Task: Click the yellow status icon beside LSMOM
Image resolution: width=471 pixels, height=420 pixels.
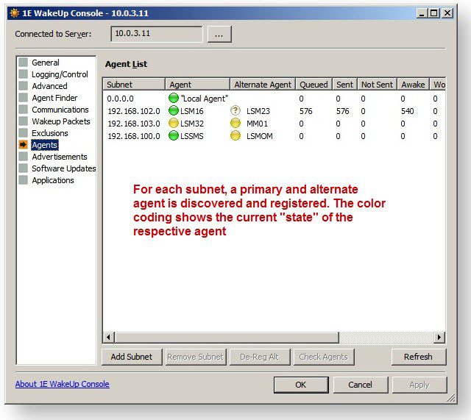Action: click(x=235, y=135)
